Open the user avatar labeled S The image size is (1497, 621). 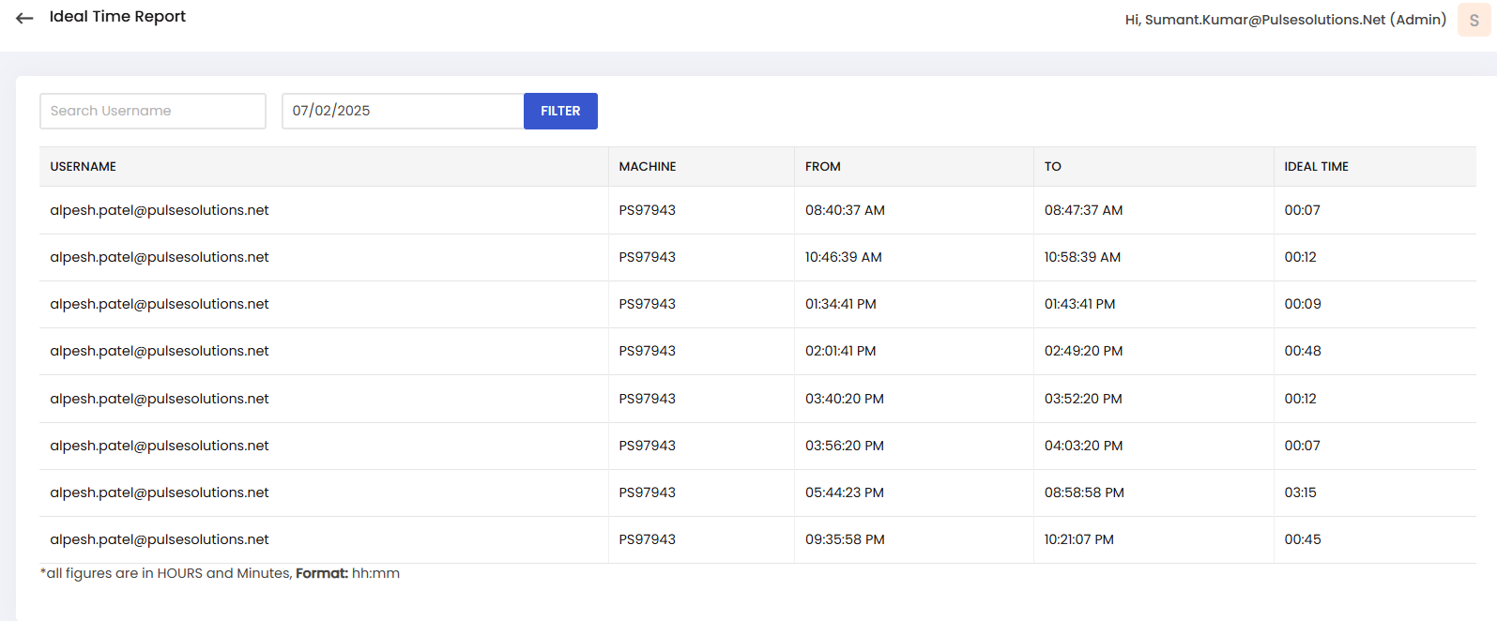point(1474,20)
